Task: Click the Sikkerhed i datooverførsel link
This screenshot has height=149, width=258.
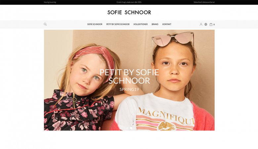Action: (204, 2)
